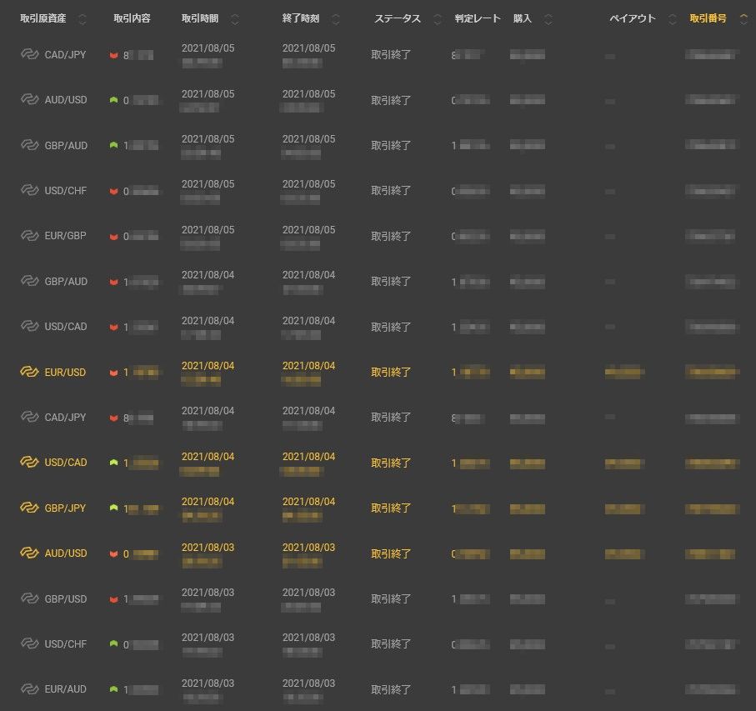Screen dimensions: 756x711
Task: Click the GBP/USD pair link icon
Action: [30, 598]
